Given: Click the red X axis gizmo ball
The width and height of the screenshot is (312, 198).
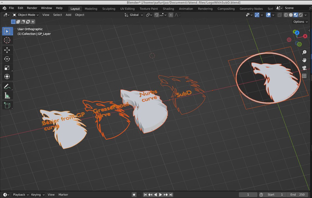Looking at the screenshot, I should 305,36.
